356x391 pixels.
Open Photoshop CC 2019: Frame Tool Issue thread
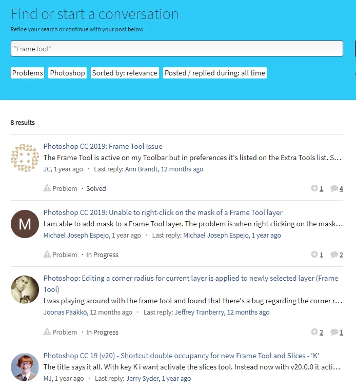[103, 146]
